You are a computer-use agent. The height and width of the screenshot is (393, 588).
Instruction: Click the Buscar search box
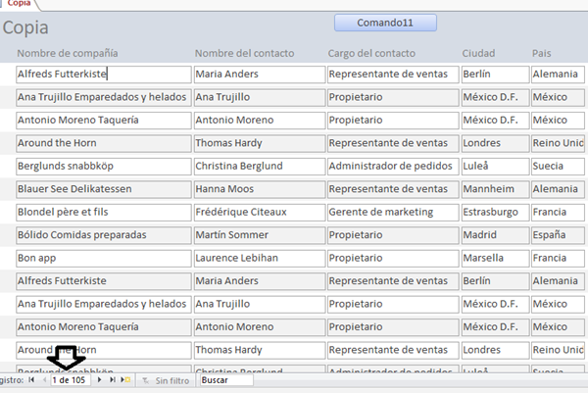pyautogui.click(x=225, y=380)
